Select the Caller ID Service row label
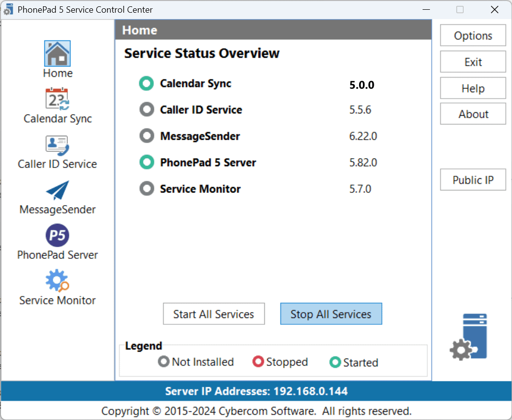The width and height of the screenshot is (512, 420). pos(201,110)
